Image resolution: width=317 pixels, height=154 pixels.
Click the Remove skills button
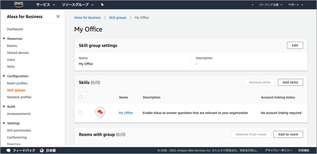point(260,82)
